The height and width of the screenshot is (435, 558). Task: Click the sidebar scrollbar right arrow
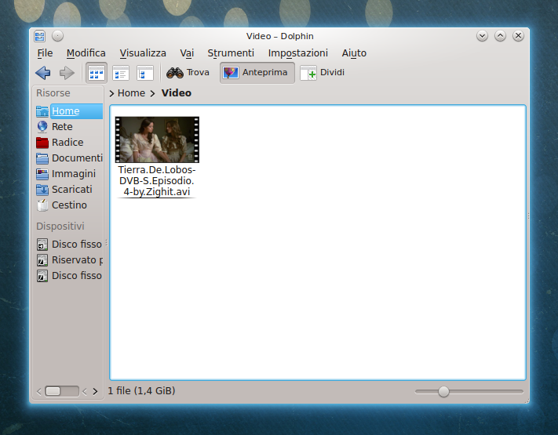coord(95,391)
